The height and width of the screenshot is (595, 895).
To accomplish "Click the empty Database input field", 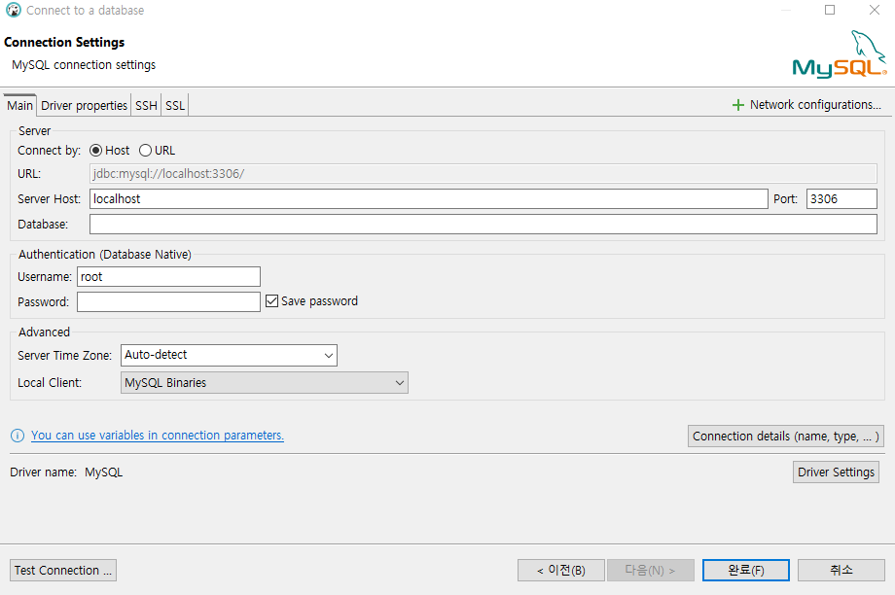I will coord(483,224).
